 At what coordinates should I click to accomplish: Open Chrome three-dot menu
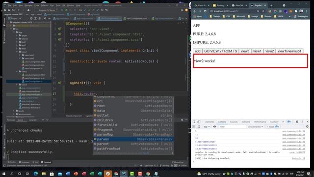click(x=306, y=11)
